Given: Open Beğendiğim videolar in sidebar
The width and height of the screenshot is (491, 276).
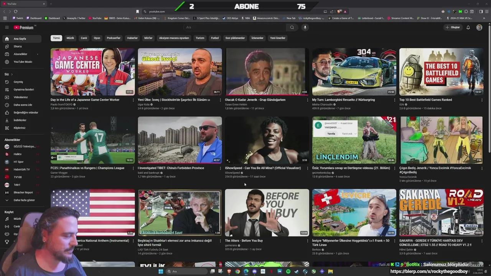Looking at the screenshot, I should [x=22, y=112].
